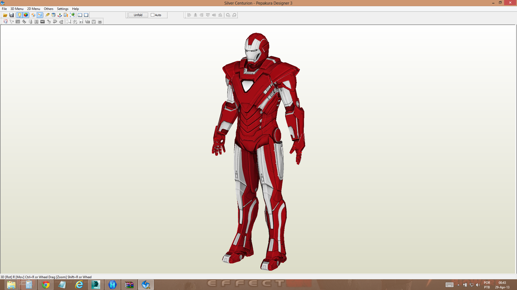Open 3ds Max from the taskbar
Screen dimensions: 517x290
96,285
